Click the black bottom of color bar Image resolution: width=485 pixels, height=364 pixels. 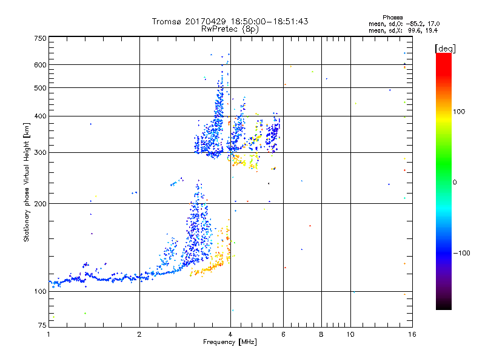(444, 305)
